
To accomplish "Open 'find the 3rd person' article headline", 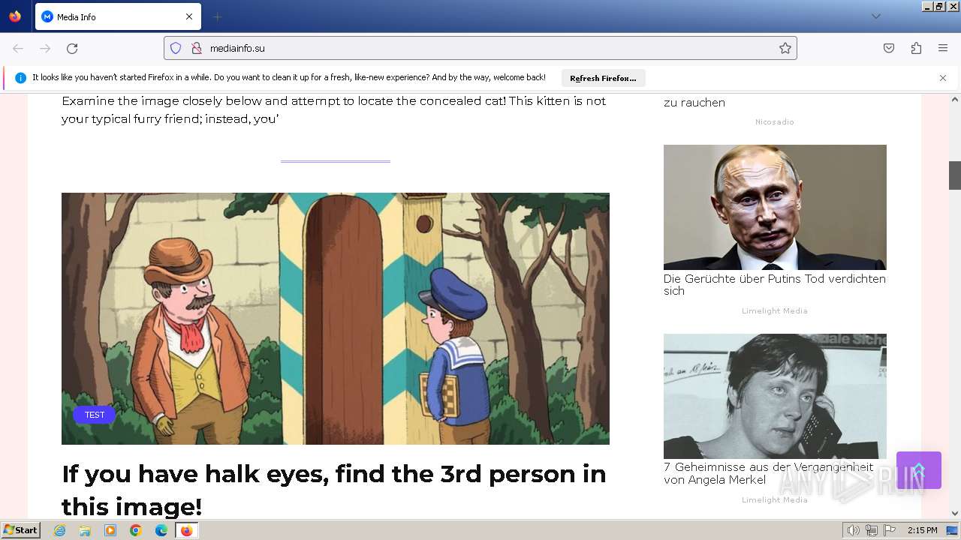I will pyautogui.click(x=334, y=490).
